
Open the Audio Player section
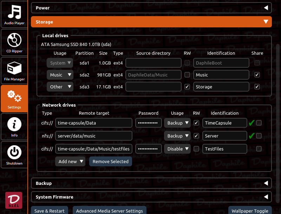pyautogui.click(x=14, y=14)
